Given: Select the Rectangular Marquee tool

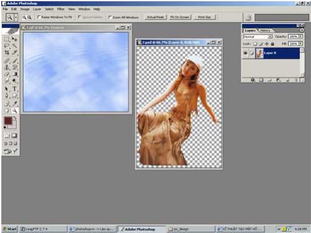Looking at the screenshot, I should click(7, 39).
